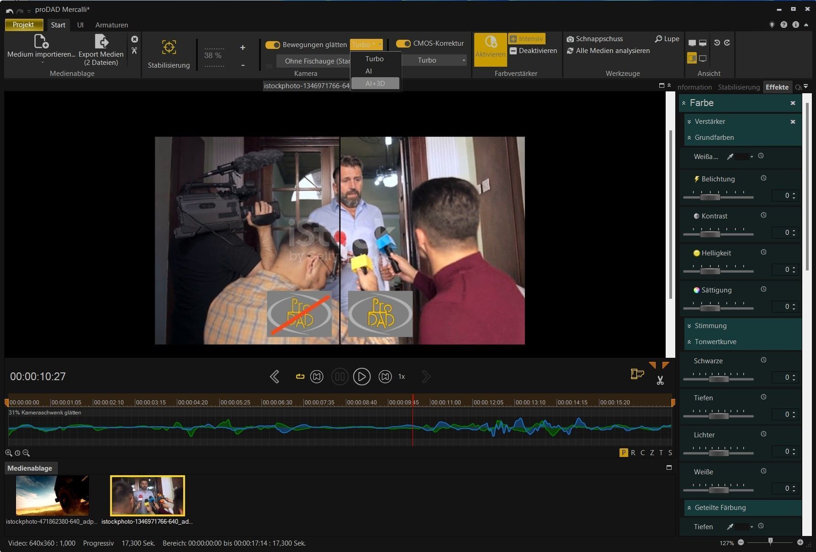The height and width of the screenshot is (552, 816).
Task: Open the Armaturen ribbon tab
Action: (111, 25)
